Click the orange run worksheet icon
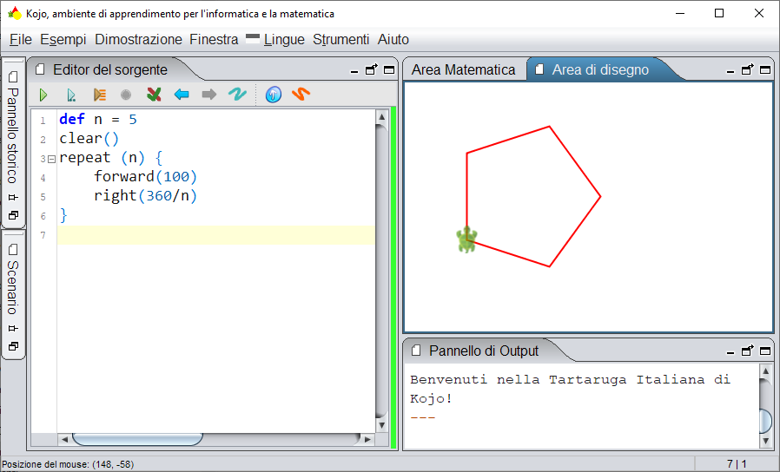Screen dimensions: 780x472 coord(100,95)
